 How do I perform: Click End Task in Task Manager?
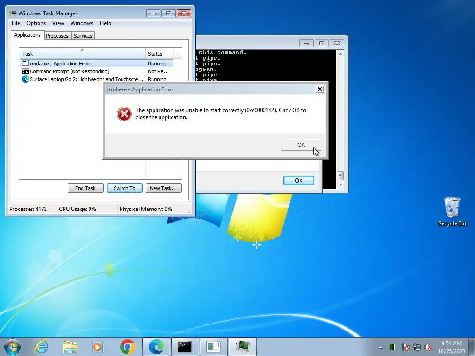click(x=85, y=188)
